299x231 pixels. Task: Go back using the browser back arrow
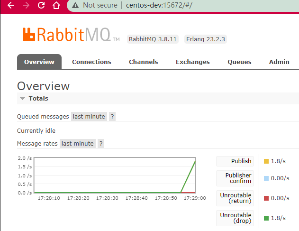click(11, 5)
